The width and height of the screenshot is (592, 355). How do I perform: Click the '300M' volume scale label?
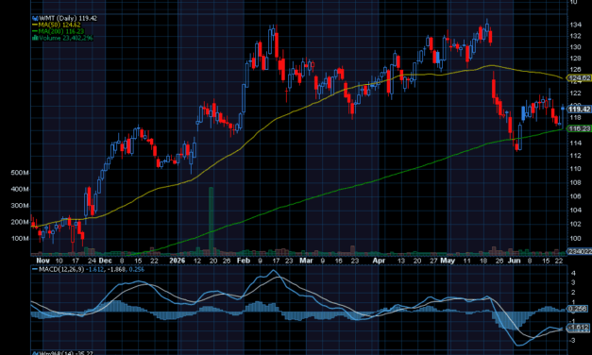(x=20, y=206)
